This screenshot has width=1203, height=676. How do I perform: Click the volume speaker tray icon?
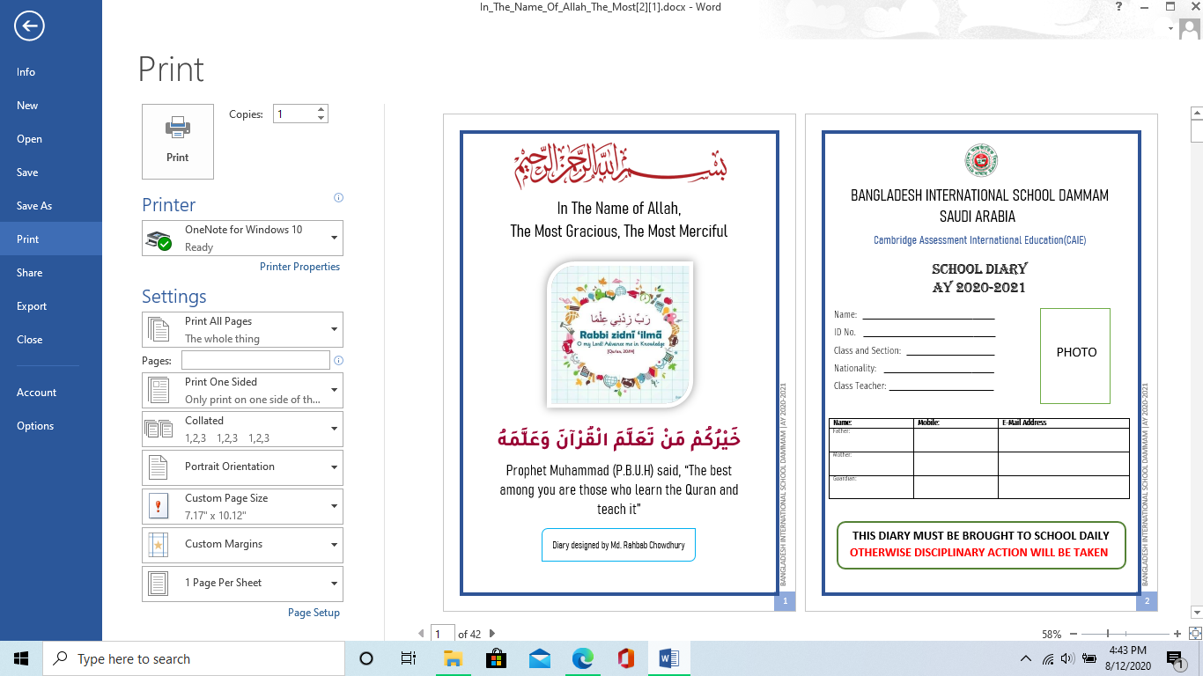[1067, 658]
